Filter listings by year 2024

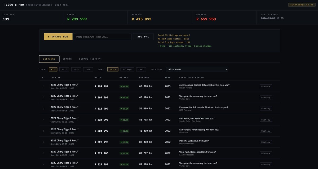[x=88, y=69]
